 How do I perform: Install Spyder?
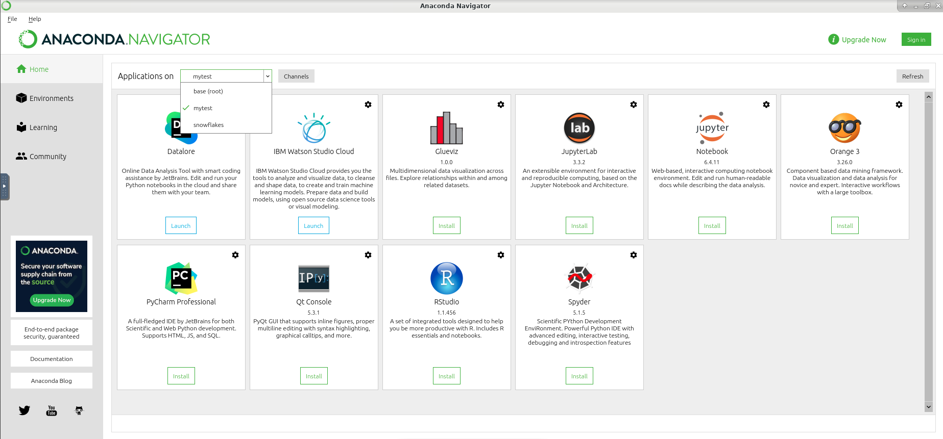point(579,376)
